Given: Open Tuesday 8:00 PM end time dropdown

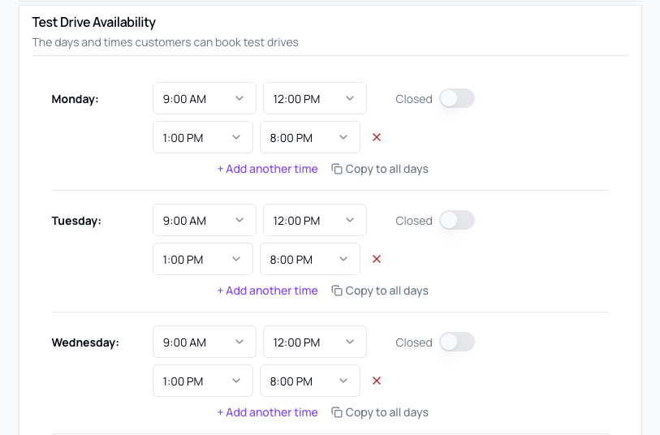Looking at the screenshot, I should coord(310,259).
